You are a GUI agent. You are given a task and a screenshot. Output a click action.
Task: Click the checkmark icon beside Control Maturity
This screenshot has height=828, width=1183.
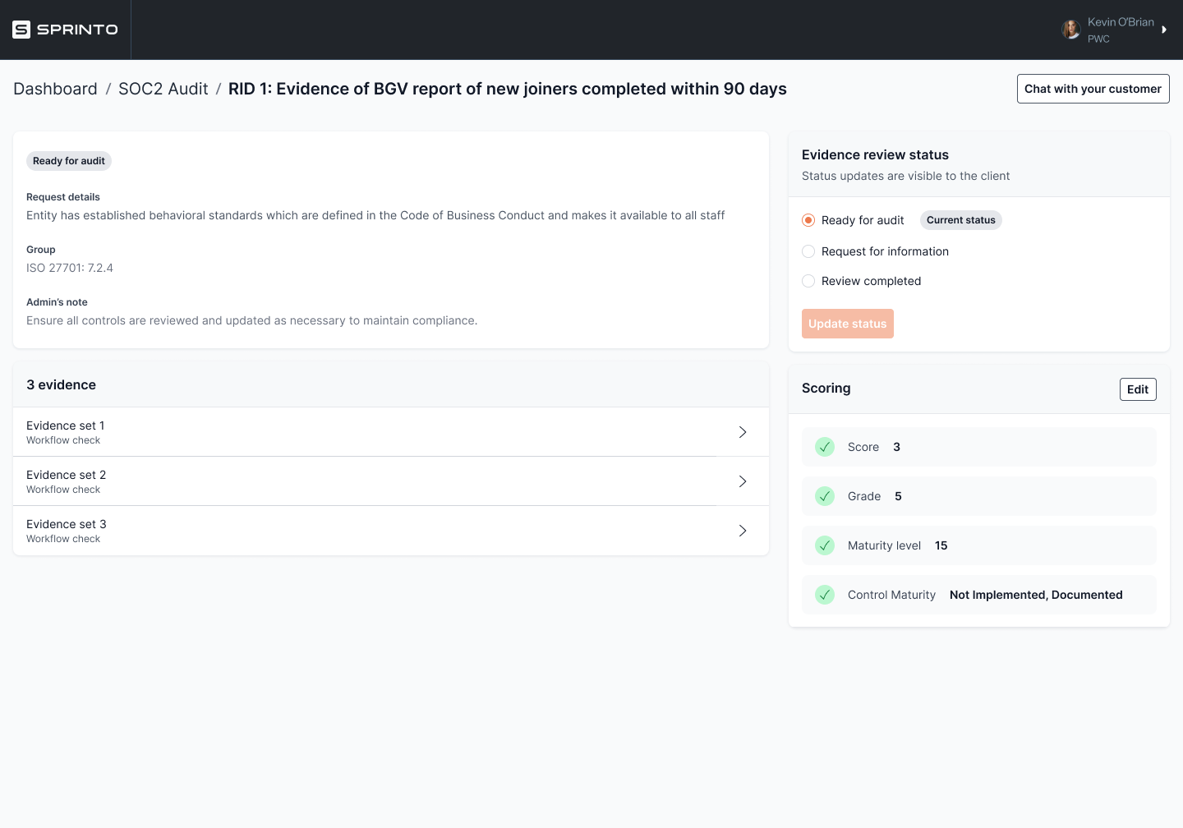point(825,595)
